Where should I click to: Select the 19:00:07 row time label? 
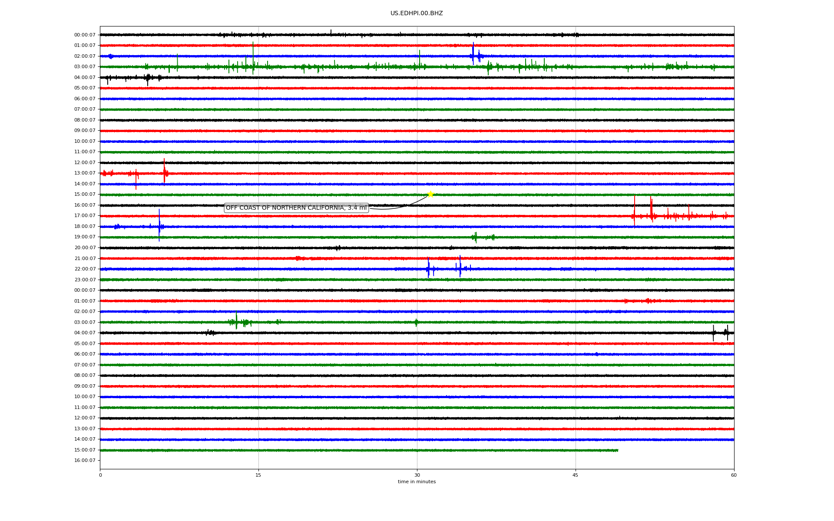(x=85, y=237)
